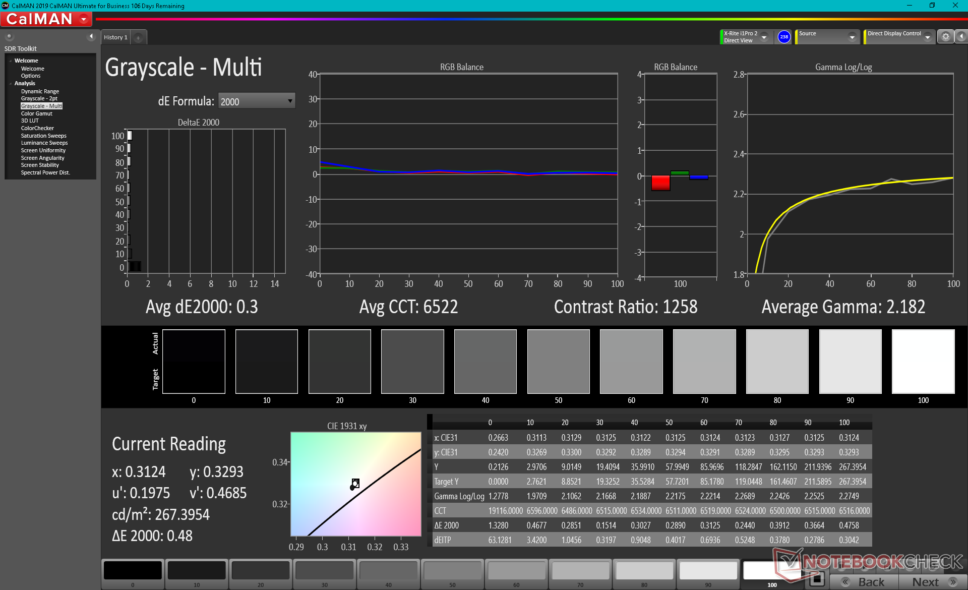Switch to the History 1 tab
968x590 pixels.
115,37
